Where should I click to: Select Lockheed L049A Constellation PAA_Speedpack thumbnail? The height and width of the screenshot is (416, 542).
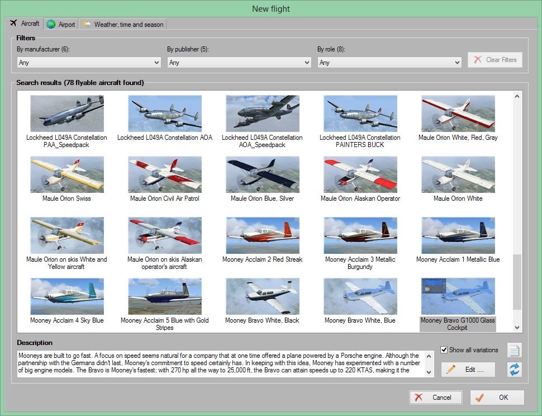66,114
